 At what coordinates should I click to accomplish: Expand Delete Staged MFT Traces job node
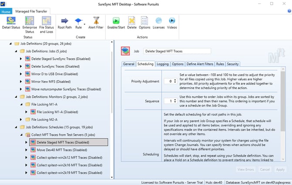[x=26, y=142]
